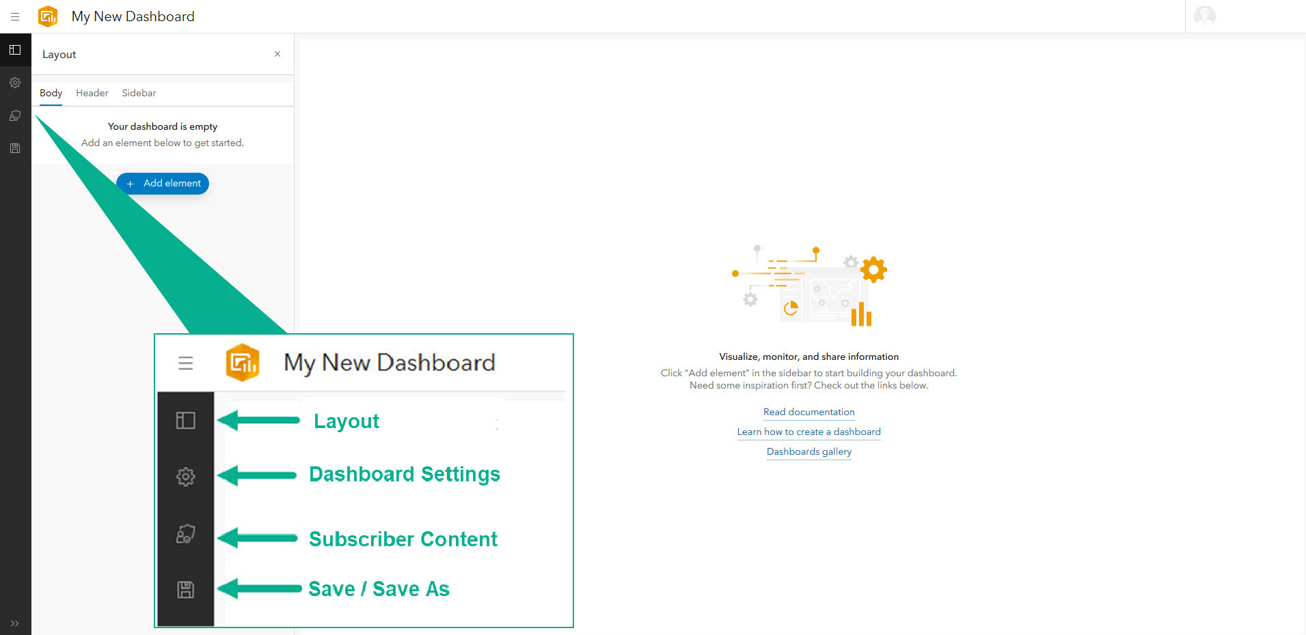
Task: Open the hamburger navigation menu
Action: pos(15,16)
